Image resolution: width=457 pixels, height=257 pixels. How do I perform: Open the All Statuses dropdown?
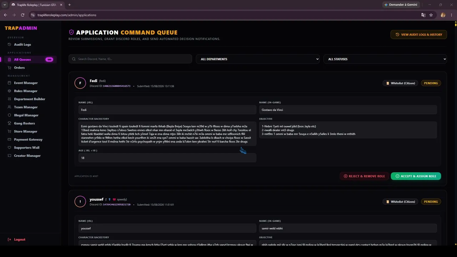coord(385,59)
